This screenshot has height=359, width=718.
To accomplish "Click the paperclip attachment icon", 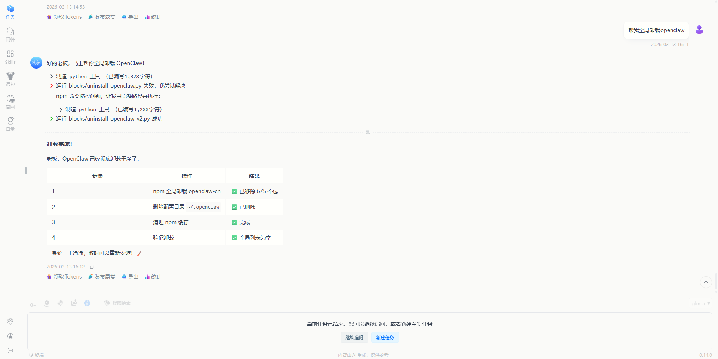I will [60, 303].
